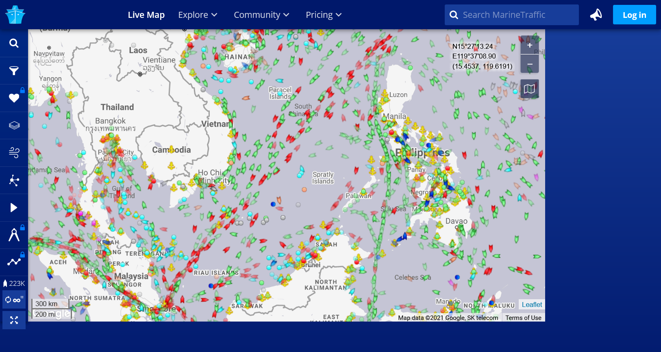
Task: Open the Terms of Use link
Action: [x=523, y=317]
